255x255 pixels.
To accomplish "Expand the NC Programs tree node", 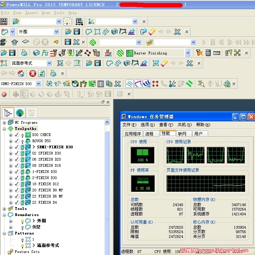I will tap(4, 123).
